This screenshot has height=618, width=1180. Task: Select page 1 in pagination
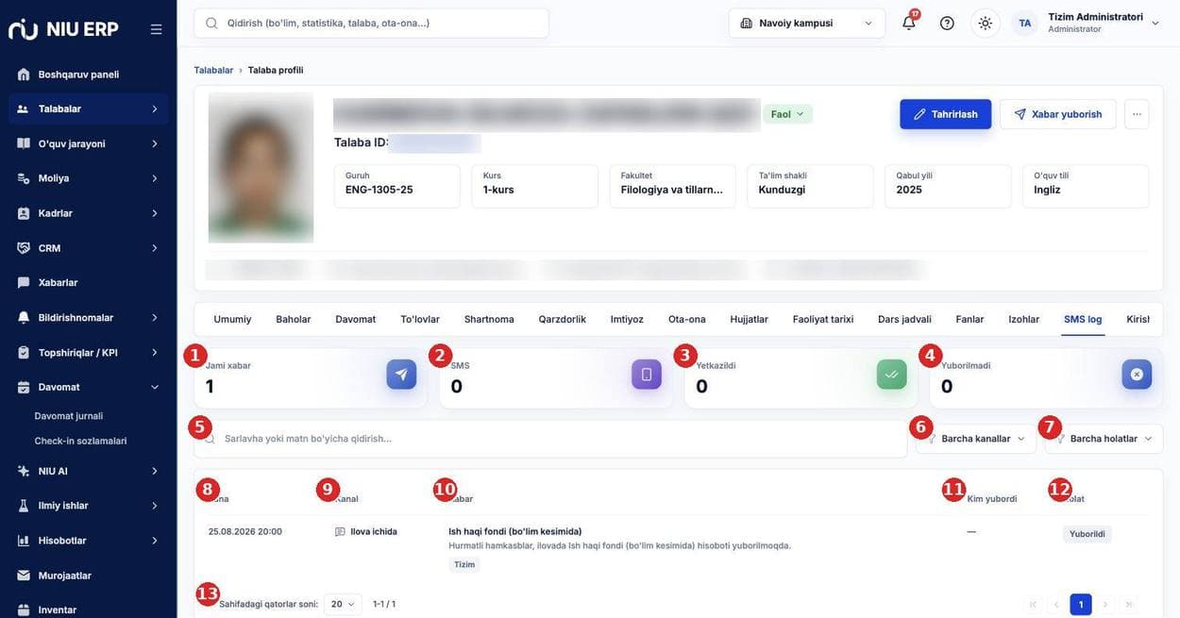point(1081,605)
